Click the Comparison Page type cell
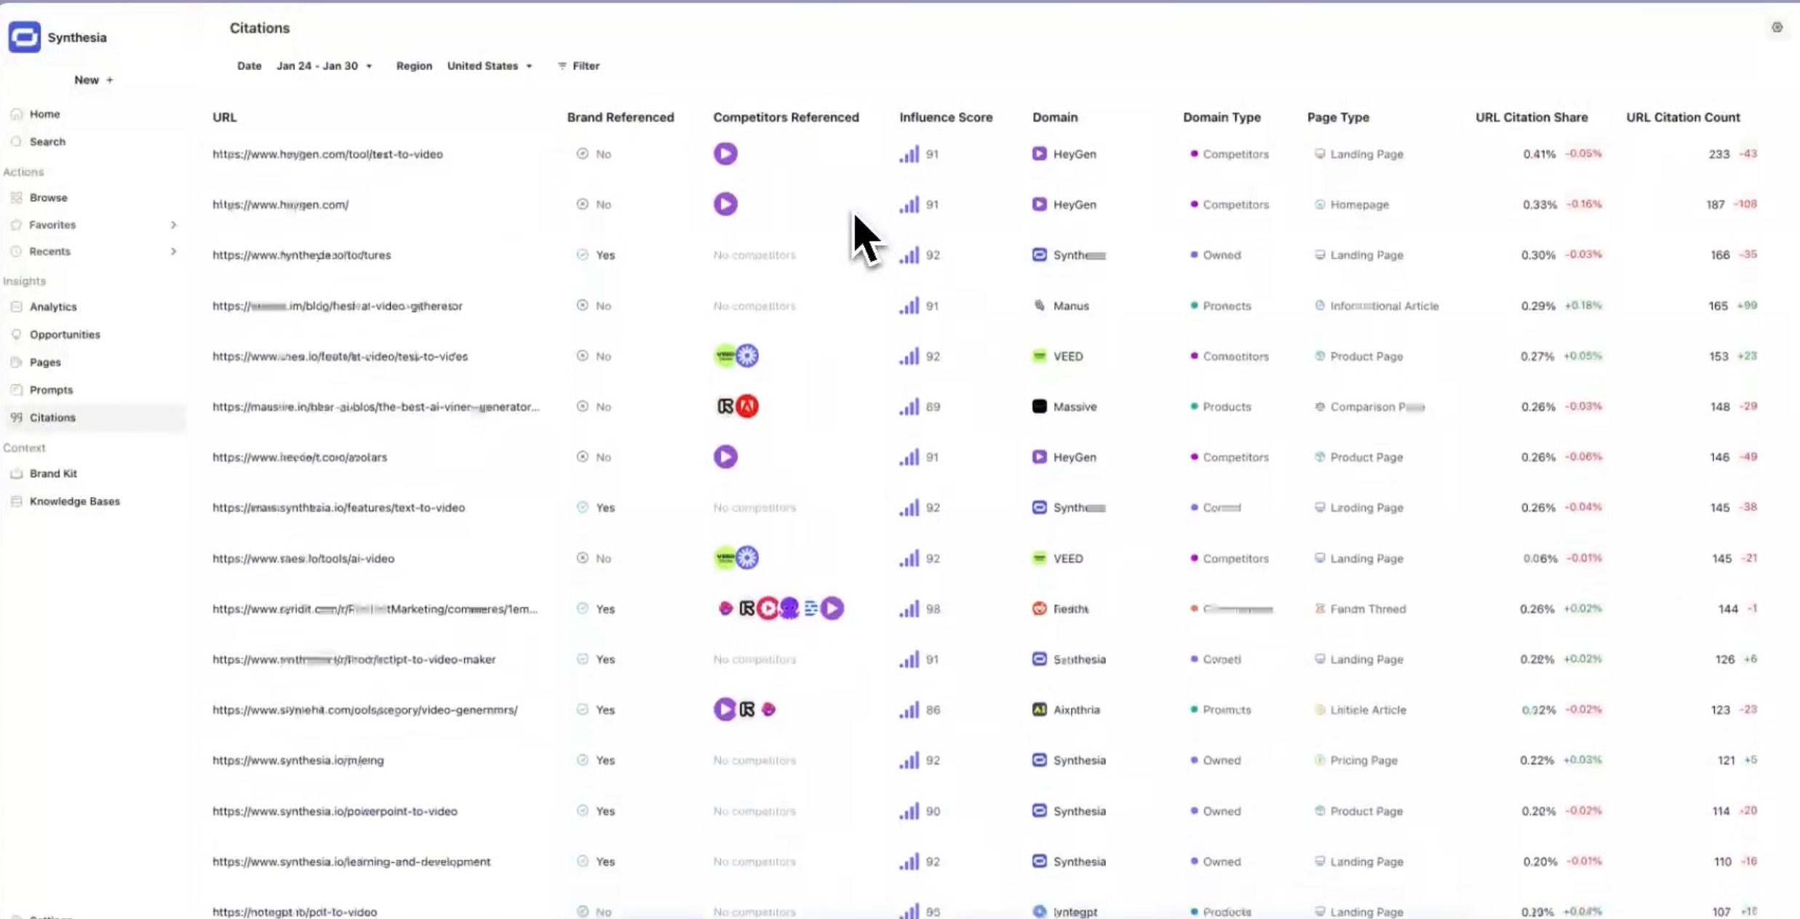 tap(1369, 407)
